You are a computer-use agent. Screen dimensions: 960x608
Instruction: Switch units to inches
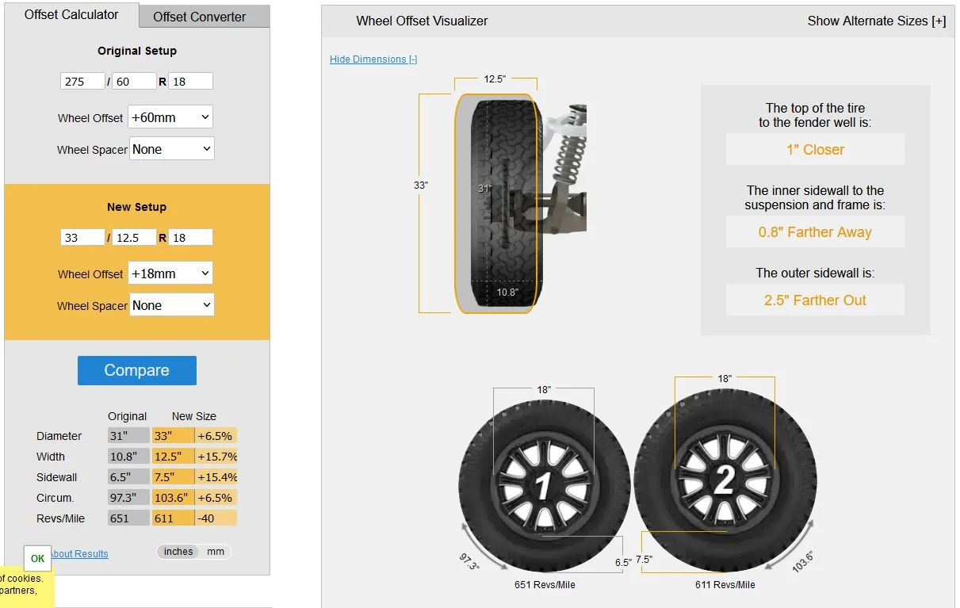(178, 552)
